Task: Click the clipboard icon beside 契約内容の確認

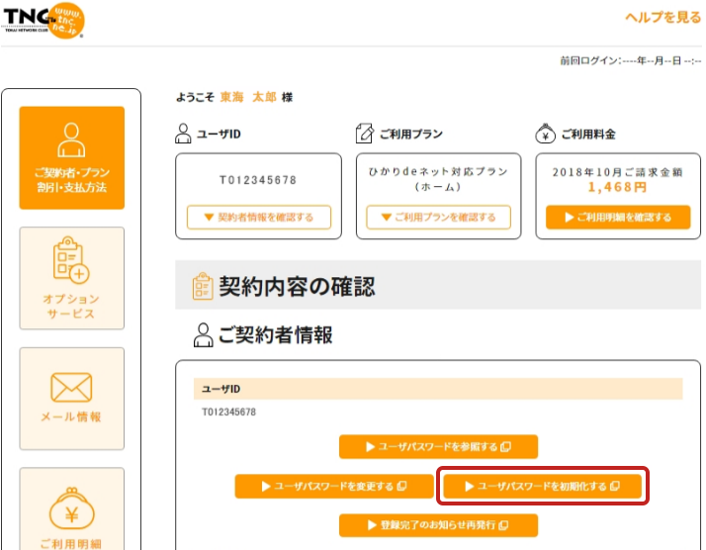Action: click(201, 287)
